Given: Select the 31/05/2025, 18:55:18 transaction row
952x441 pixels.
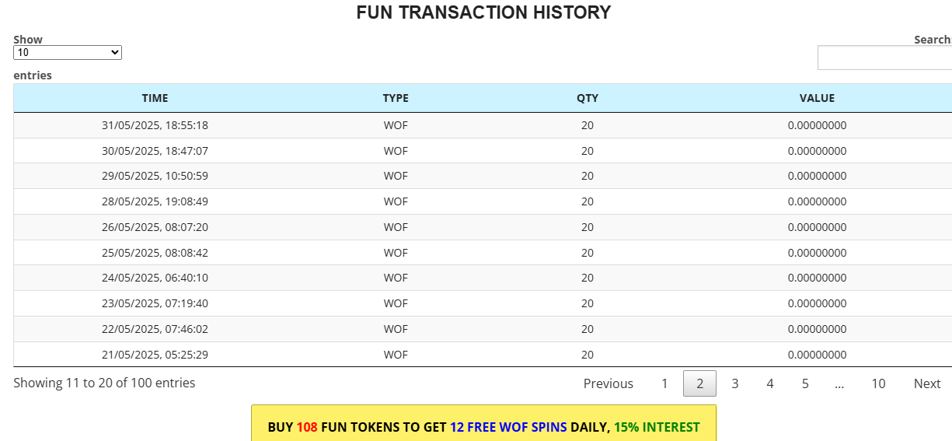Looking at the screenshot, I should tap(483, 125).
